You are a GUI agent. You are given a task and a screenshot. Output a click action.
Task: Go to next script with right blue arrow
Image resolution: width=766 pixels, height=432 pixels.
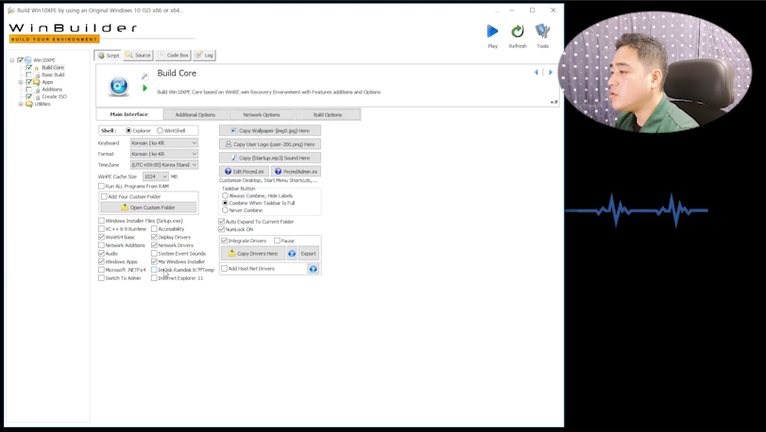551,73
